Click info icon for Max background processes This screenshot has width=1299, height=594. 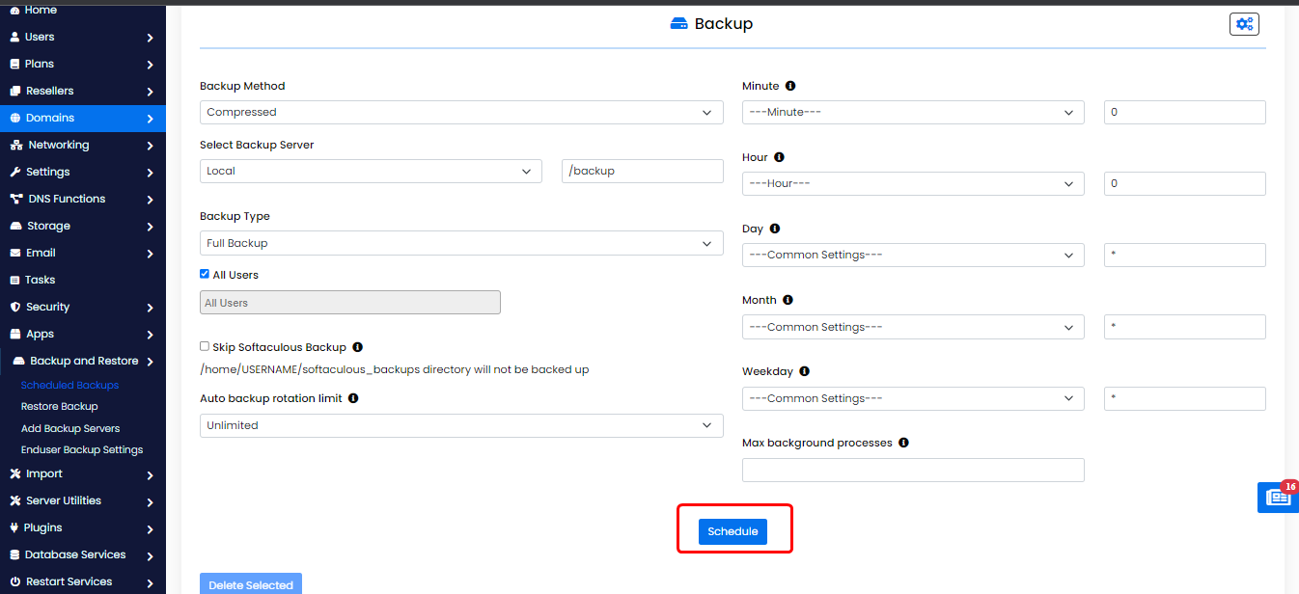point(903,443)
